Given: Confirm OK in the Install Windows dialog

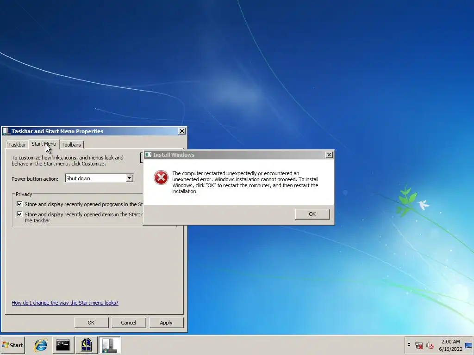Looking at the screenshot, I should tap(312, 214).
